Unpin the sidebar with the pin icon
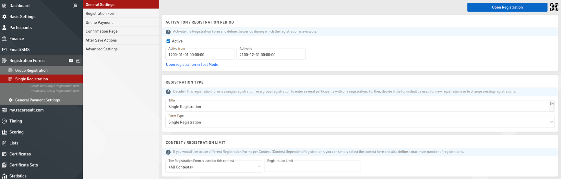The height and width of the screenshot is (179, 561). 75,5
